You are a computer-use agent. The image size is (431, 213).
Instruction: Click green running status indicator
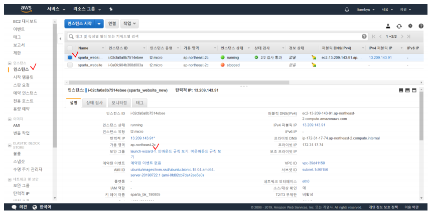point(223,57)
